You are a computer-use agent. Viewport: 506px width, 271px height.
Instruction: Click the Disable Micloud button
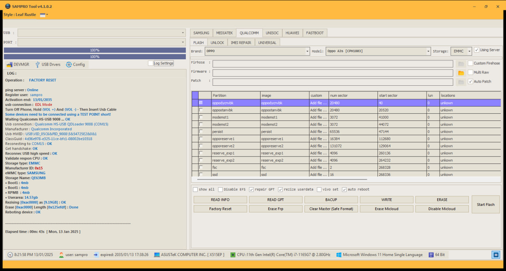pos(442,209)
